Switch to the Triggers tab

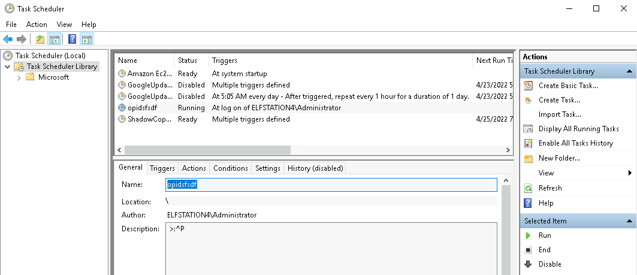162,168
